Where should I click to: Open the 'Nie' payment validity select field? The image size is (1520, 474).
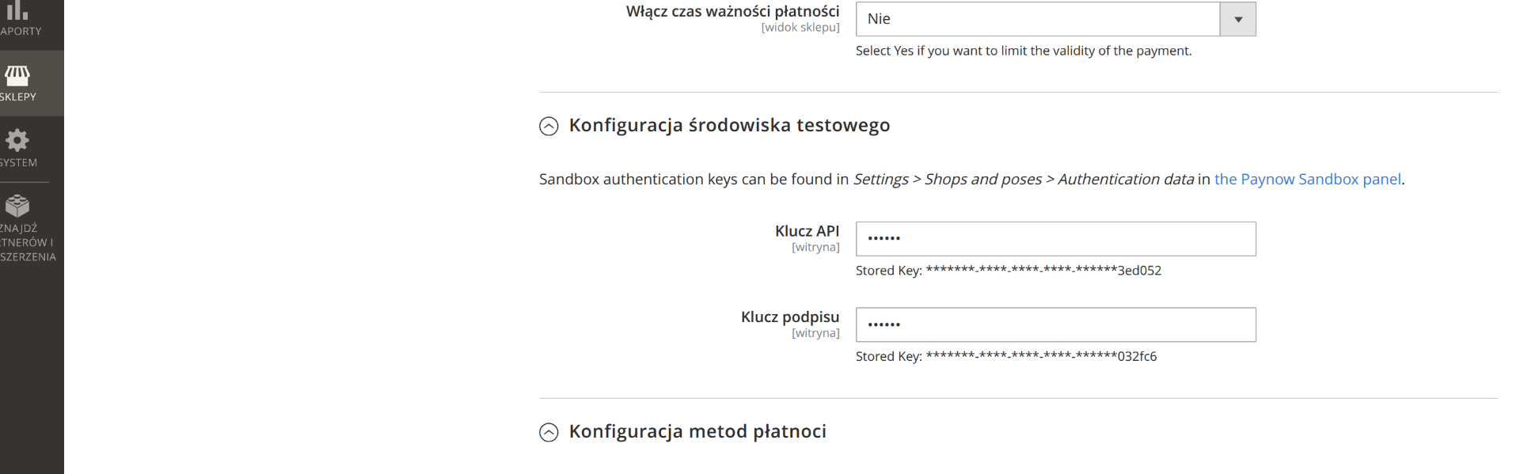pyautogui.click(x=1037, y=19)
